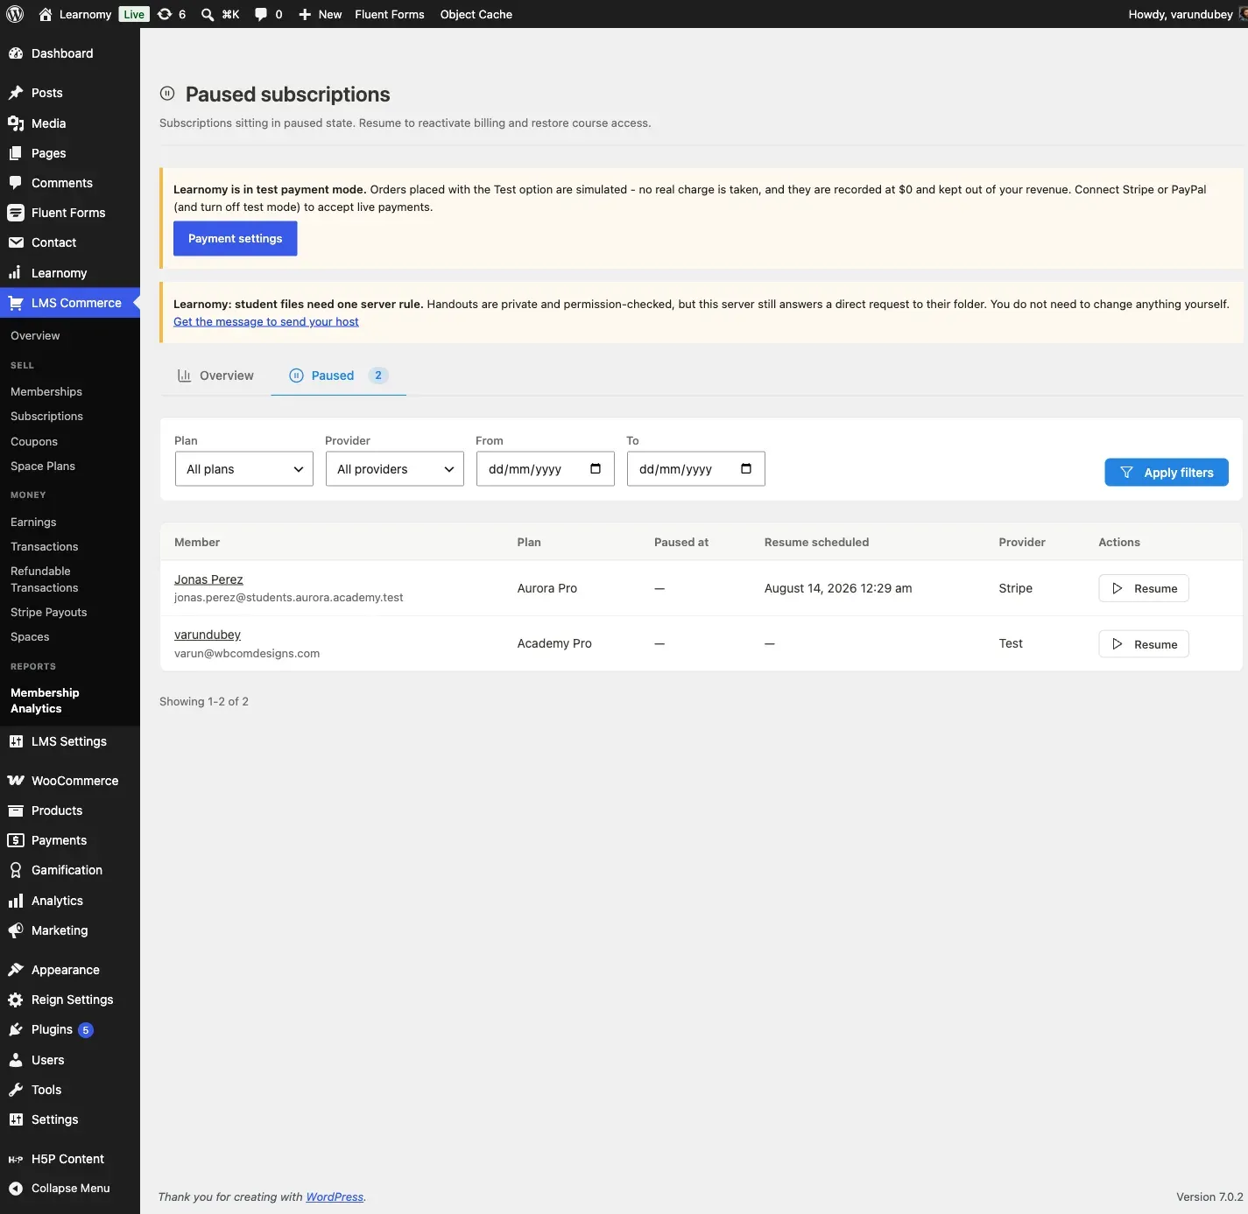
Task: Open the Provider dropdown showing All providers
Action: click(x=395, y=469)
